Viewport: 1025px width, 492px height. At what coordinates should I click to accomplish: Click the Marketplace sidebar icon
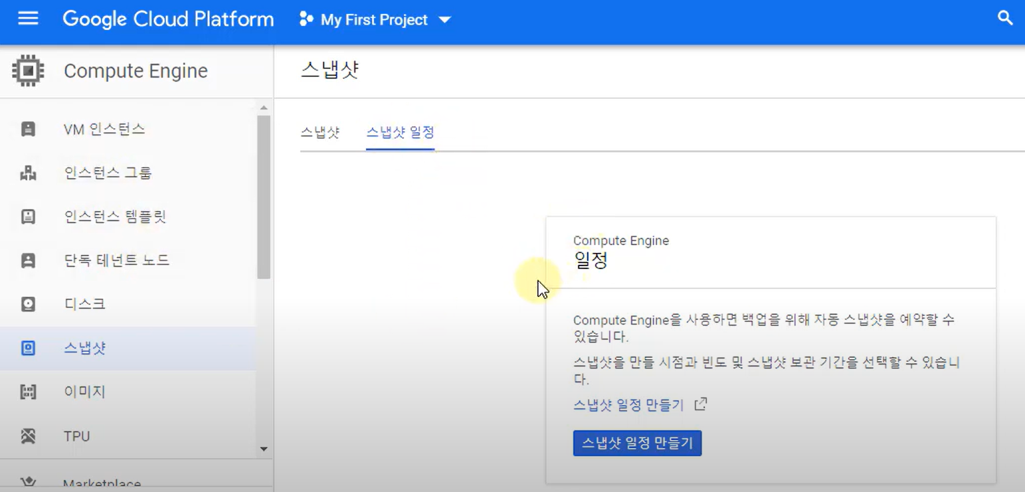click(28, 483)
